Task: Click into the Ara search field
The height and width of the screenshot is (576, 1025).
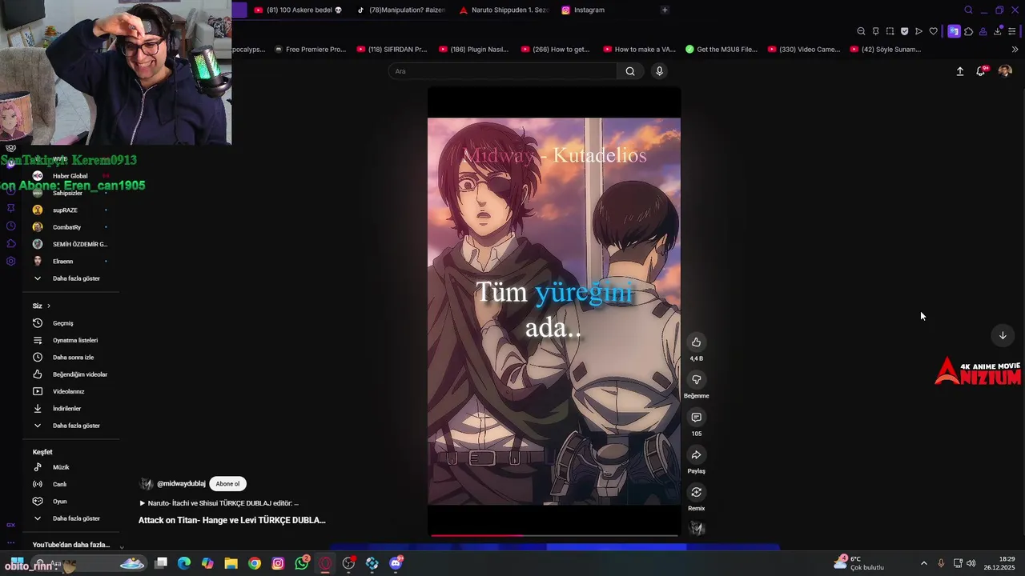Action: coord(503,71)
